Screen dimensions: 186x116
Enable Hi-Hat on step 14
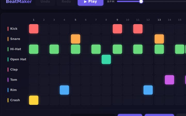169,49
